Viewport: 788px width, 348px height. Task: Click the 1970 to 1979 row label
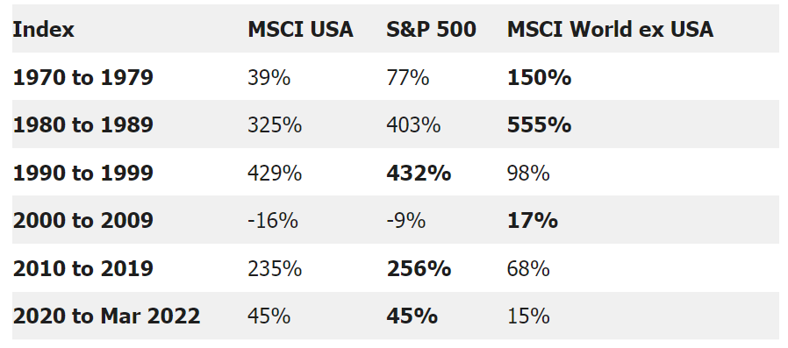pos(82,77)
